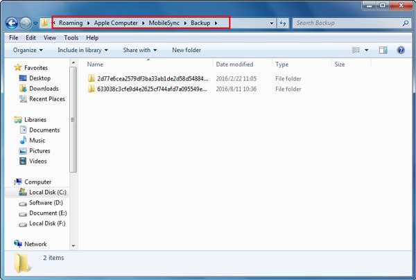
Task: Click the Help question mark icon
Action: [401, 50]
